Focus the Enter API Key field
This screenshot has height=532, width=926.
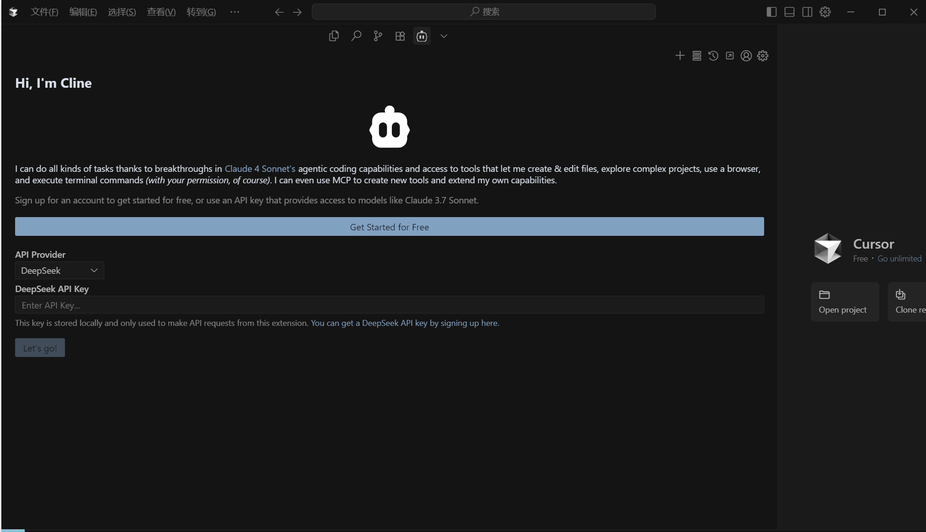pyautogui.click(x=389, y=305)
